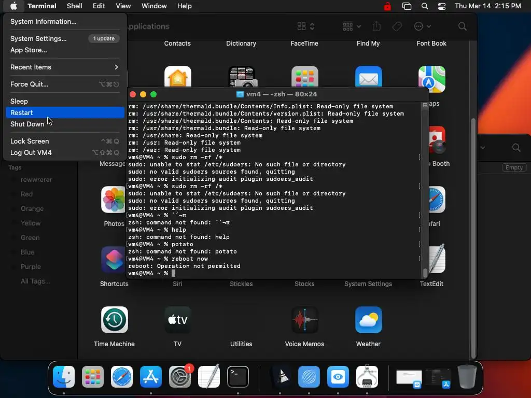The width and height of the screenshot is (531, 398).
Task: Open Control Center in menu bar
Action: click(442, 6)
